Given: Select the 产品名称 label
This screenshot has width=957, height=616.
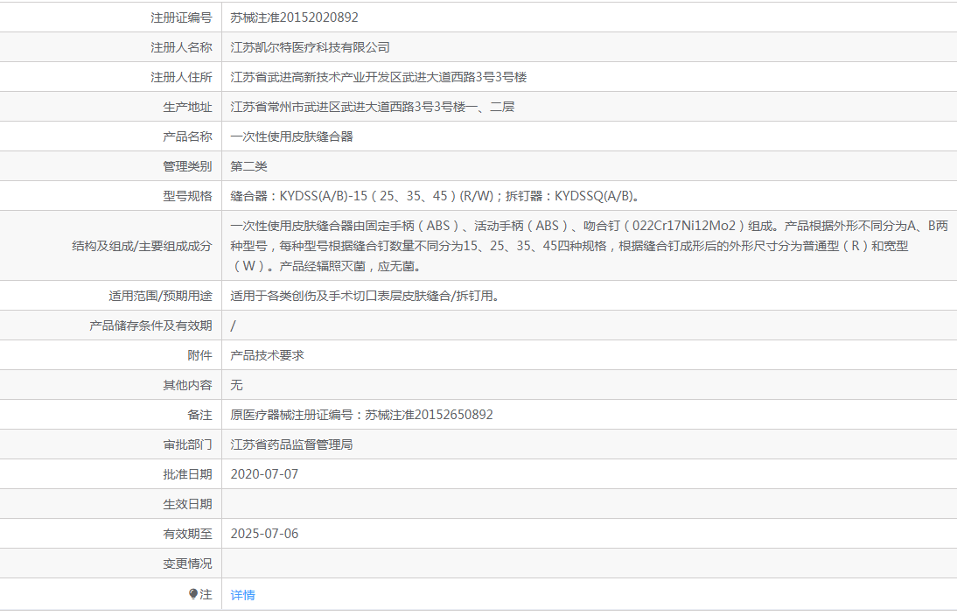Looking at the screenshot, I should coord(187,136).
